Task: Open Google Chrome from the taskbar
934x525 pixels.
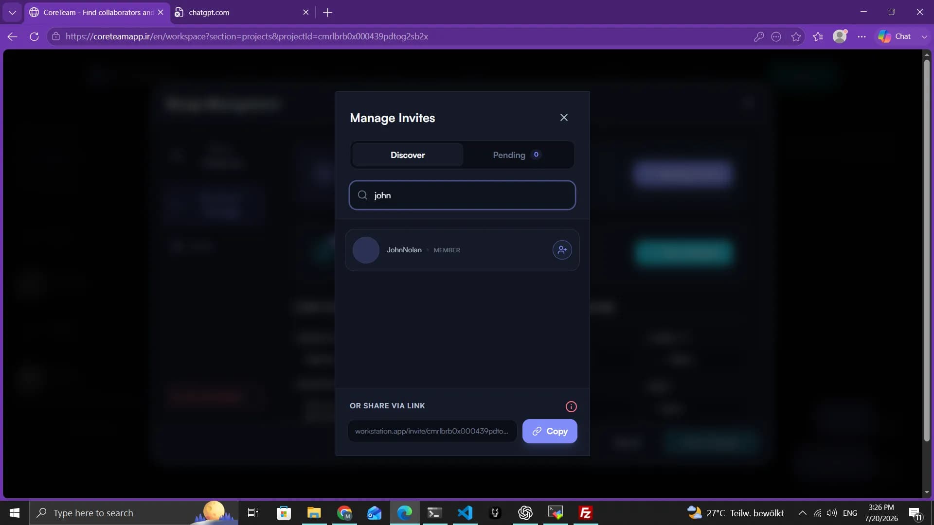Action: (344, 513)
